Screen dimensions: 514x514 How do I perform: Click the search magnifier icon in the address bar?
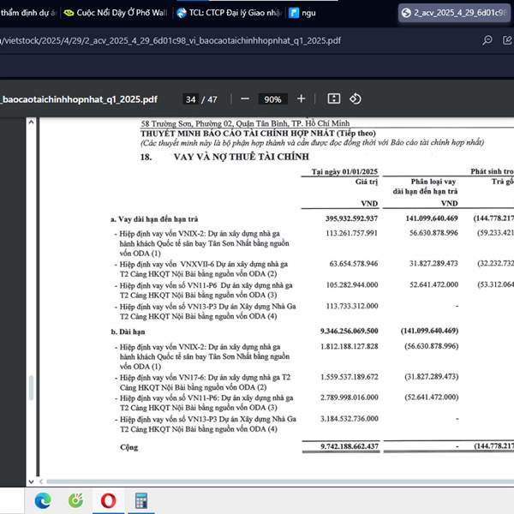click(x=487, y=40)
